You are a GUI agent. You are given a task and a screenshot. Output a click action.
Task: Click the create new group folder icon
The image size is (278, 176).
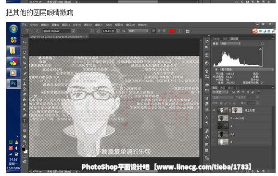258,171
